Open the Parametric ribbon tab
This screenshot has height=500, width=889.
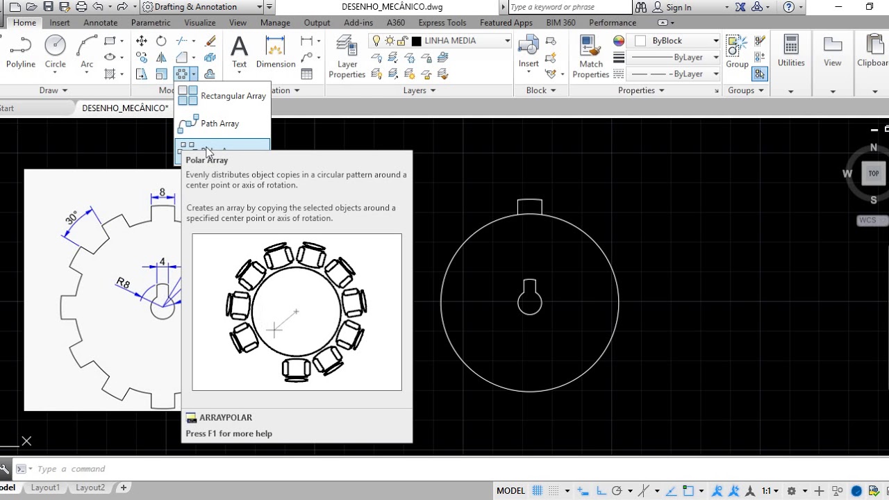tap(151, 22)
